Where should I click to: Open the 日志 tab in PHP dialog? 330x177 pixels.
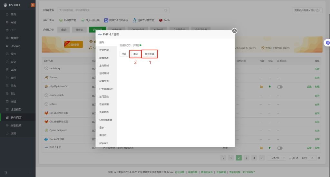point(106,128)
